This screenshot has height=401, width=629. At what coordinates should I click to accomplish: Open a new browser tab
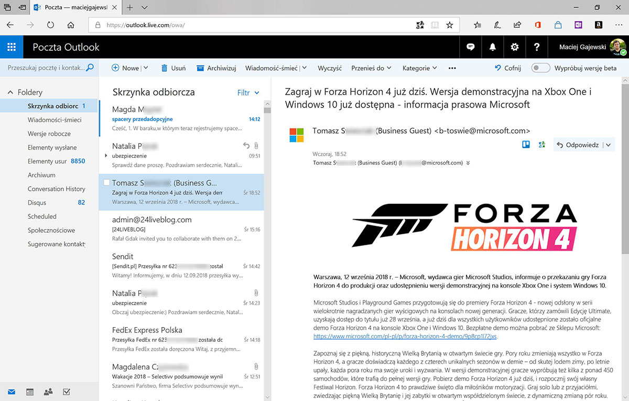(x=129, y=7)
